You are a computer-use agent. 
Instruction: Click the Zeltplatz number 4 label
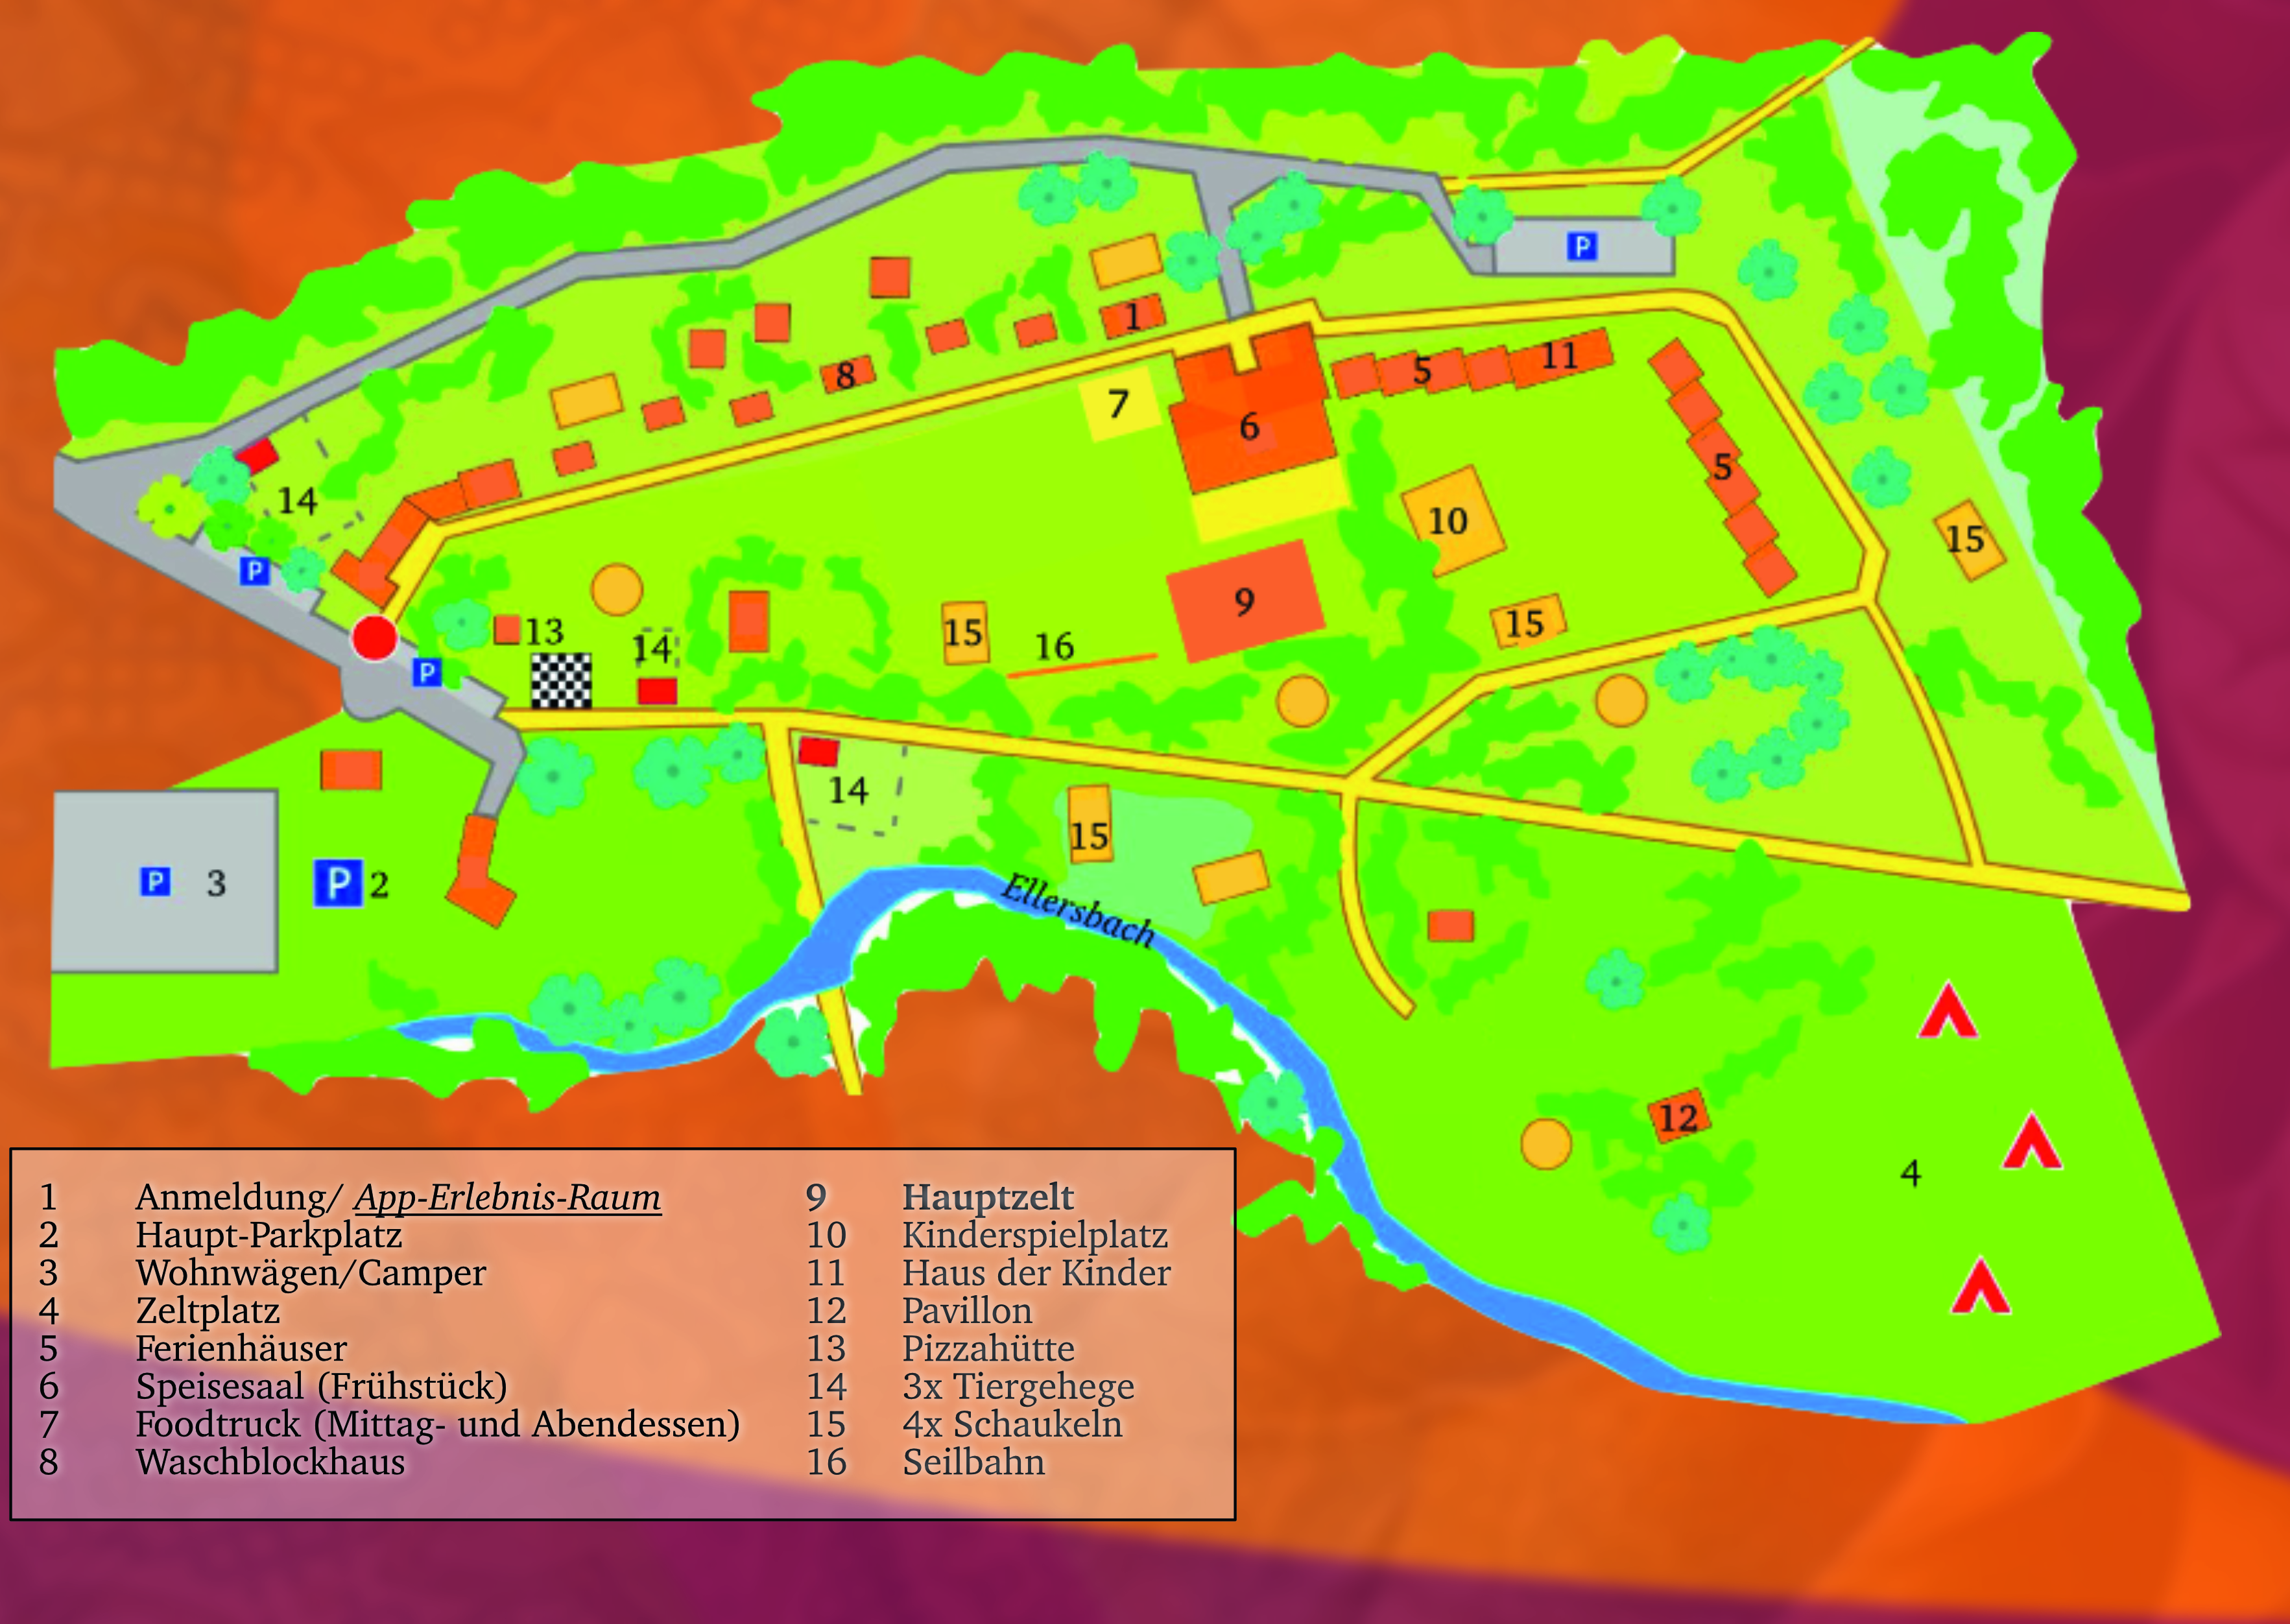click(x=1910, y=1172)
